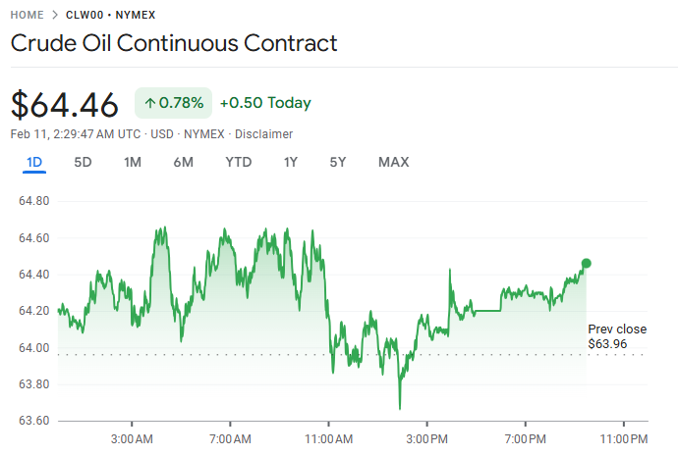This screenshot has height=456, width=678.
Task: Go to the HOME breadcrumb link
Action: 27,15
